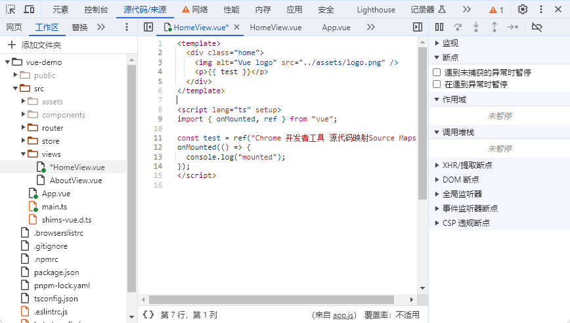The width and height of the screenshot is (570, 323).
Task: Expand the 事件监听器断点 section
Action: [437, 209]
